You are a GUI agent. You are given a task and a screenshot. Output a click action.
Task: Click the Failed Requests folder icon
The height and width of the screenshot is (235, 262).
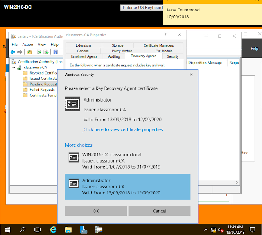coord(25,90)
